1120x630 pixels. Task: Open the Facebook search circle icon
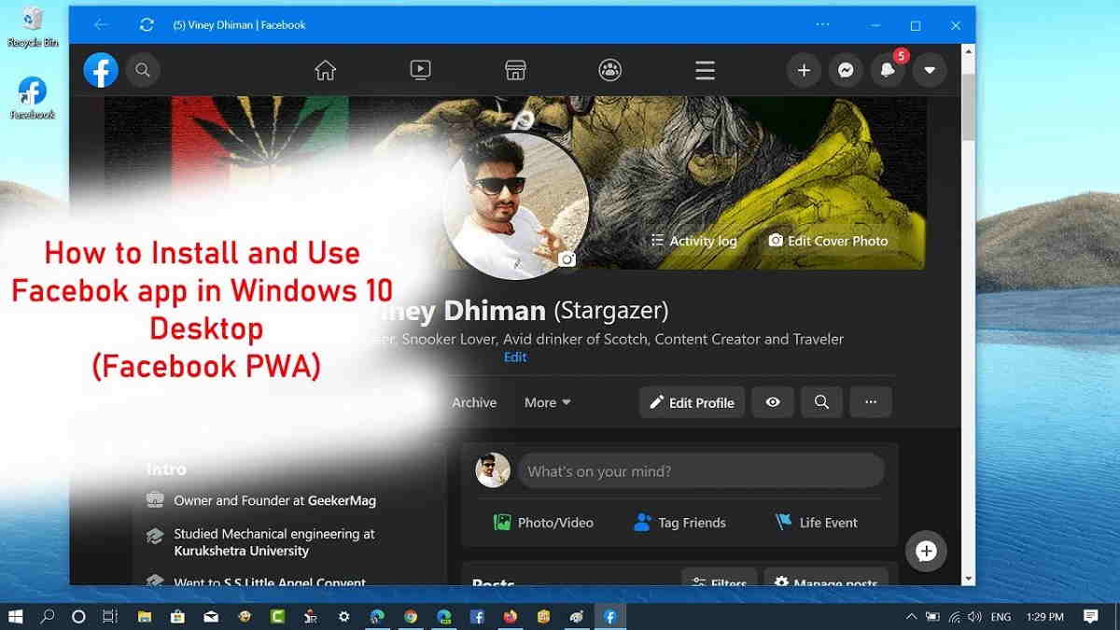(x=142, y=70)
